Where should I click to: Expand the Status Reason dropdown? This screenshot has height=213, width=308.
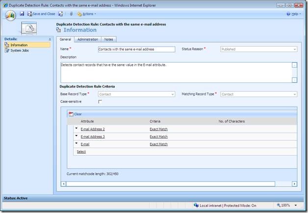point(294,49)
